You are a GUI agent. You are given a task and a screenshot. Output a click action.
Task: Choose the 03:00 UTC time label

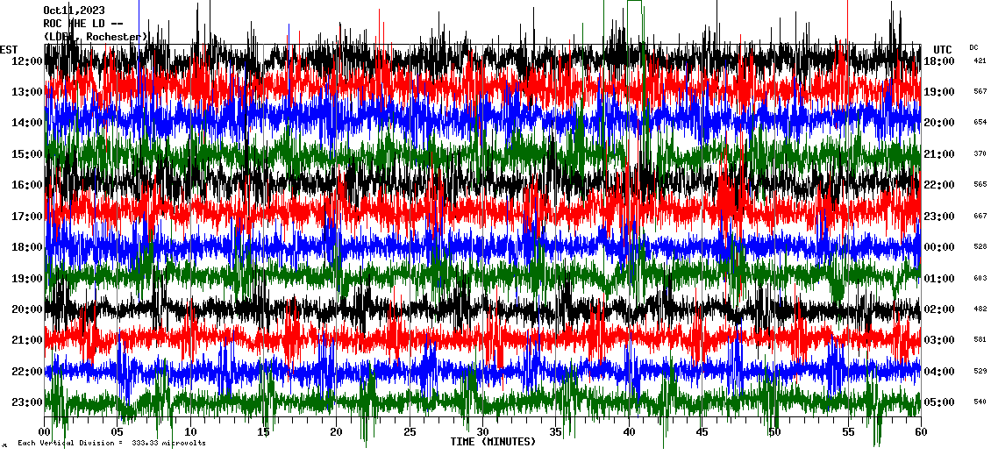point(941,340)
